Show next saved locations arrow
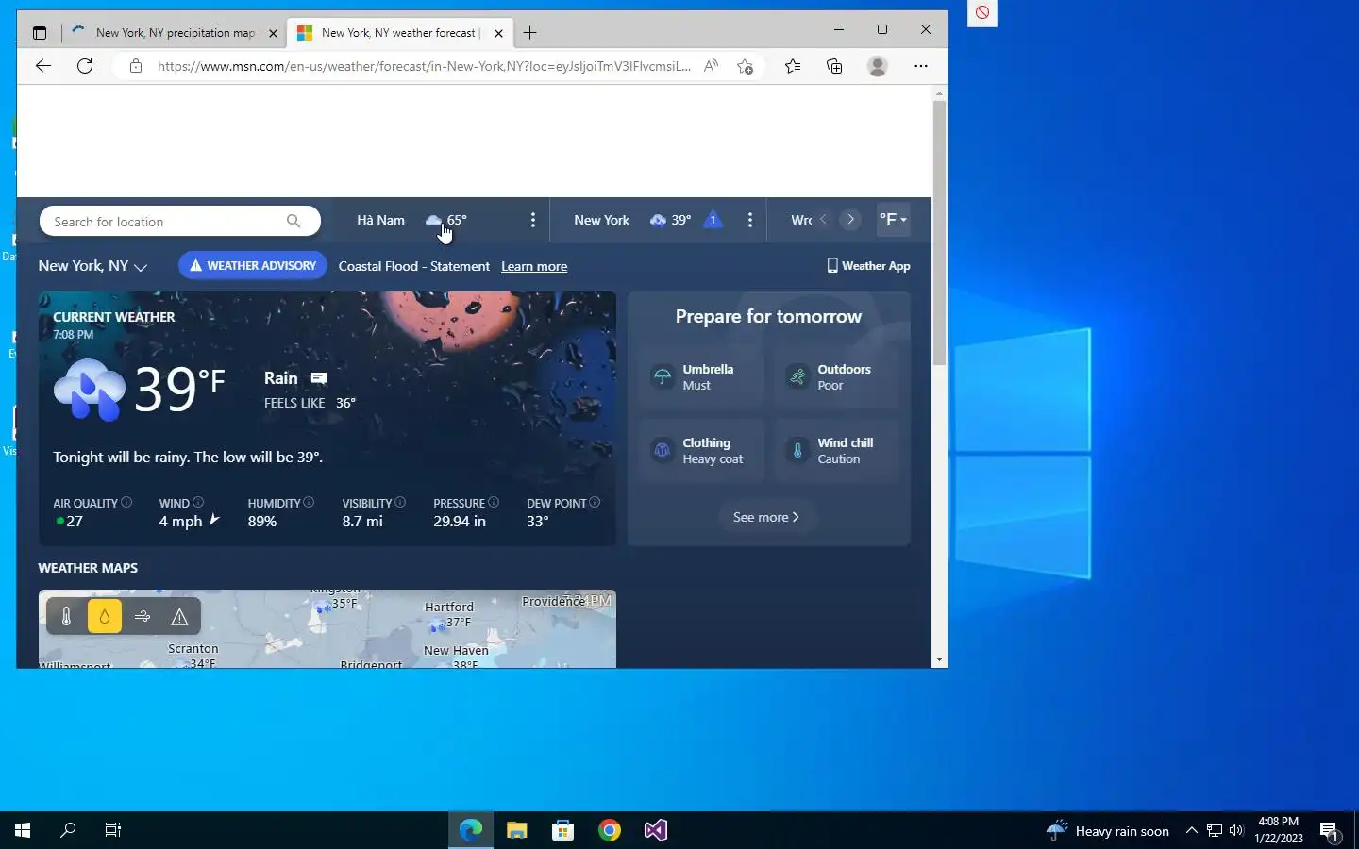The image size is (1359, 849). click(850, 220)
